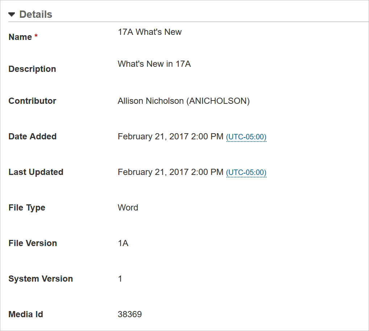Click the description text "What's New in 17A"
The image size is (369, 331).
click(x=154, y=64)
